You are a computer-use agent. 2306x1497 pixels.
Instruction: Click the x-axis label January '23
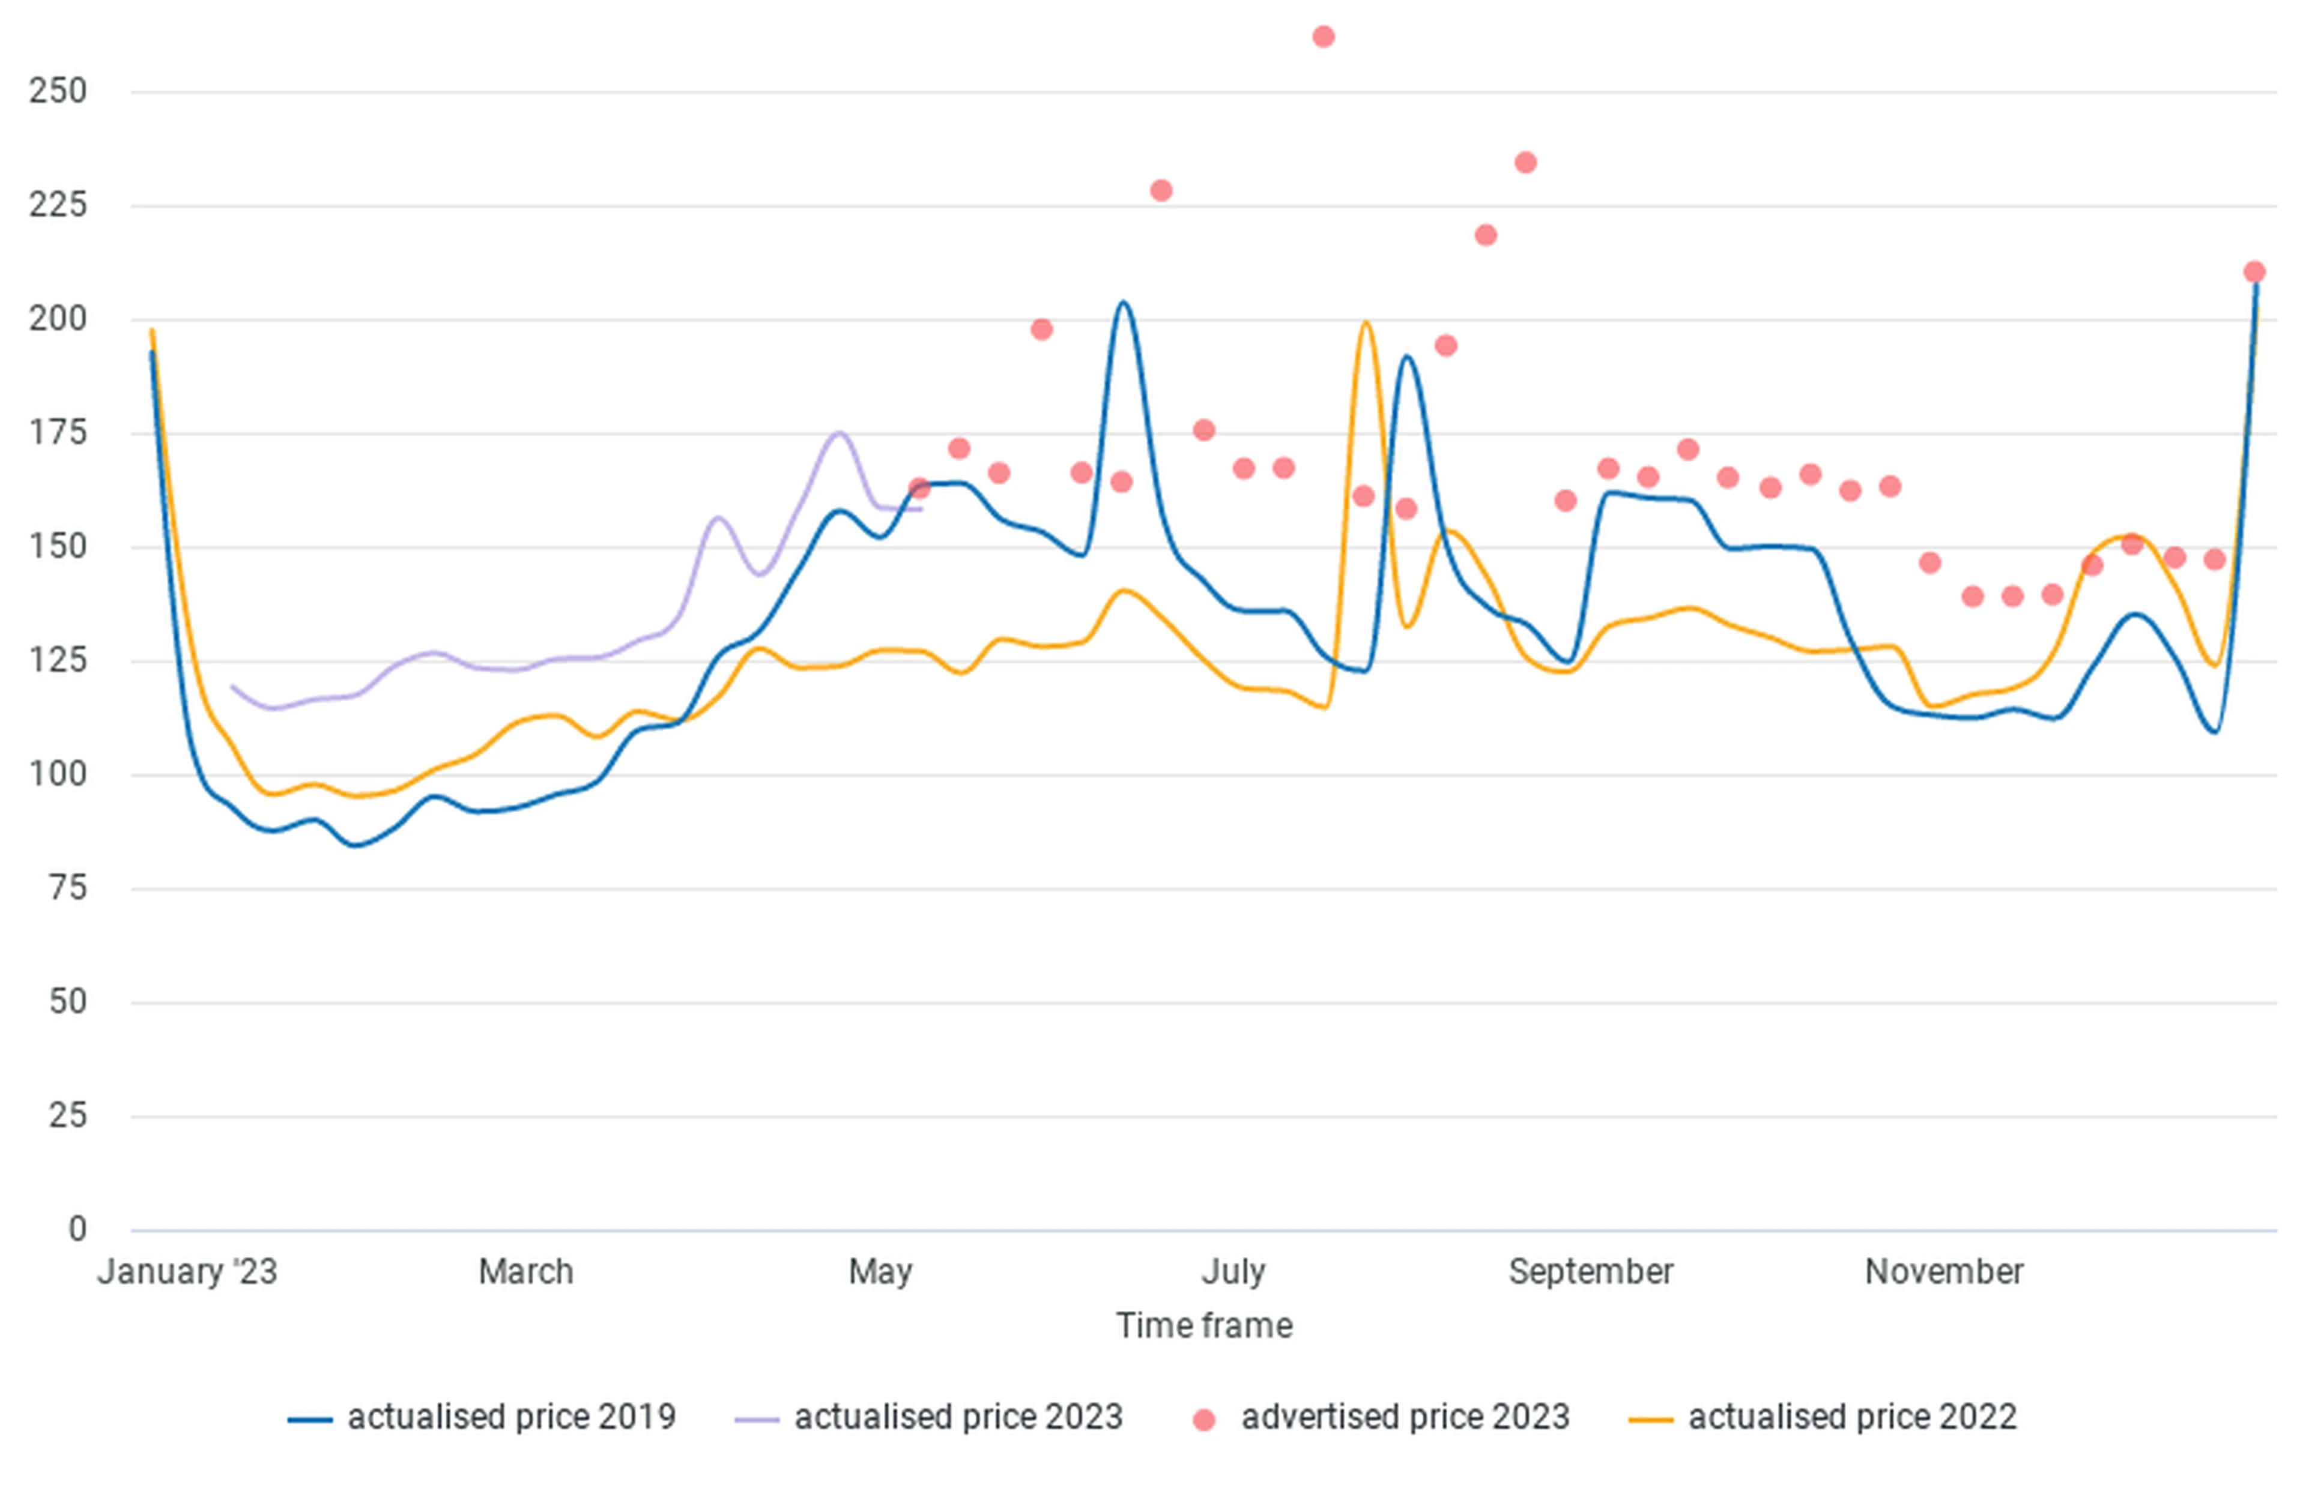coord(187,1271)
